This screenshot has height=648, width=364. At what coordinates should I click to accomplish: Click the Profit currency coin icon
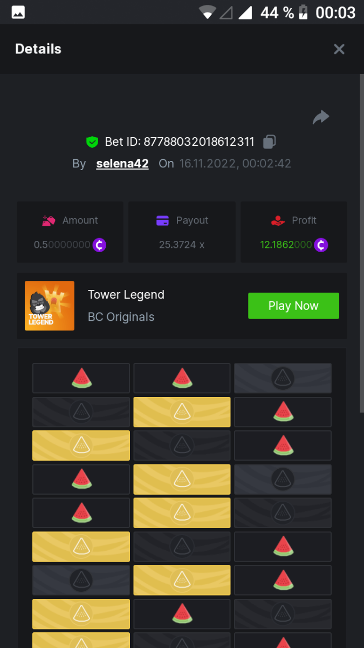pyautogui.click(x=321, y=245)
